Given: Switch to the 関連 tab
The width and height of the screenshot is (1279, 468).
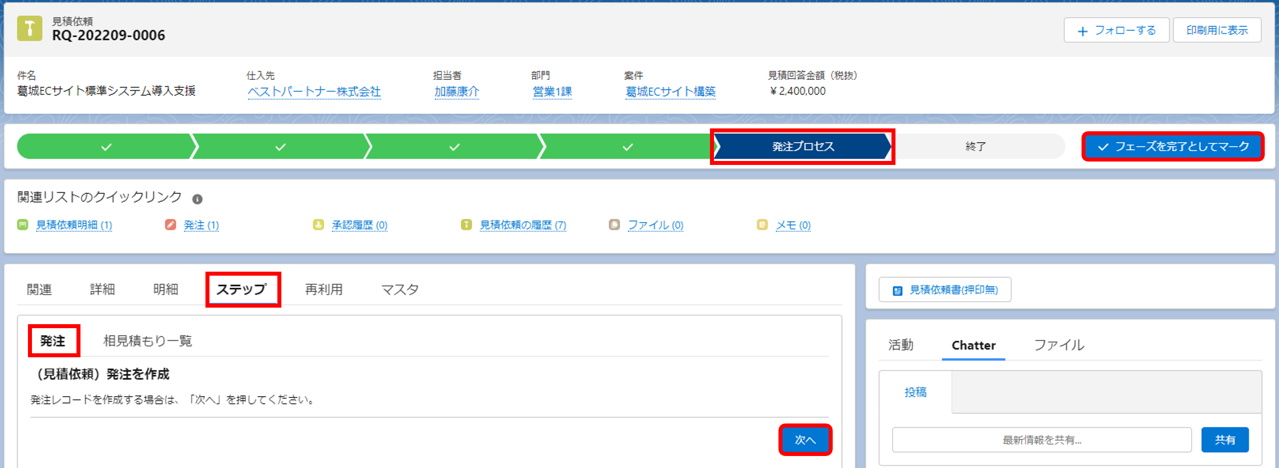Looking at the screenshot, I should pyautogui.click(x=39, y=289).
